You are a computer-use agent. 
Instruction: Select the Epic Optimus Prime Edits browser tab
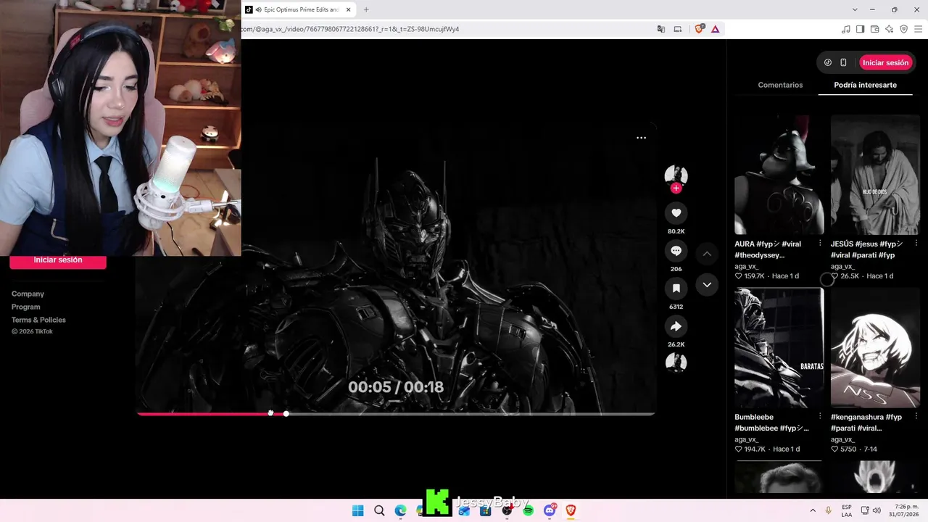pyautogui.click(x=299, y=9)
